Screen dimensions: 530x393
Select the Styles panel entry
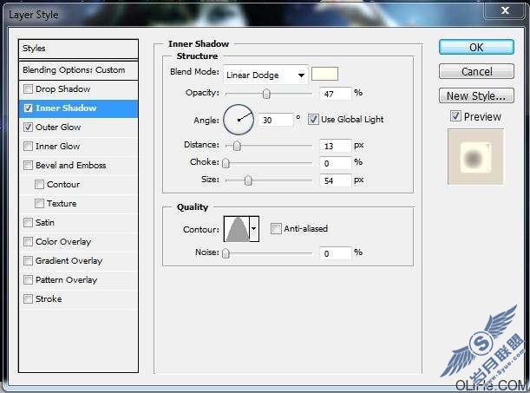click(78, 49)
